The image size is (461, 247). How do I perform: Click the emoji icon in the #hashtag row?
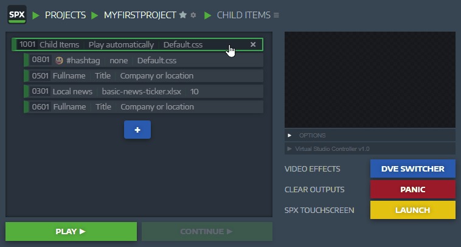59,61
